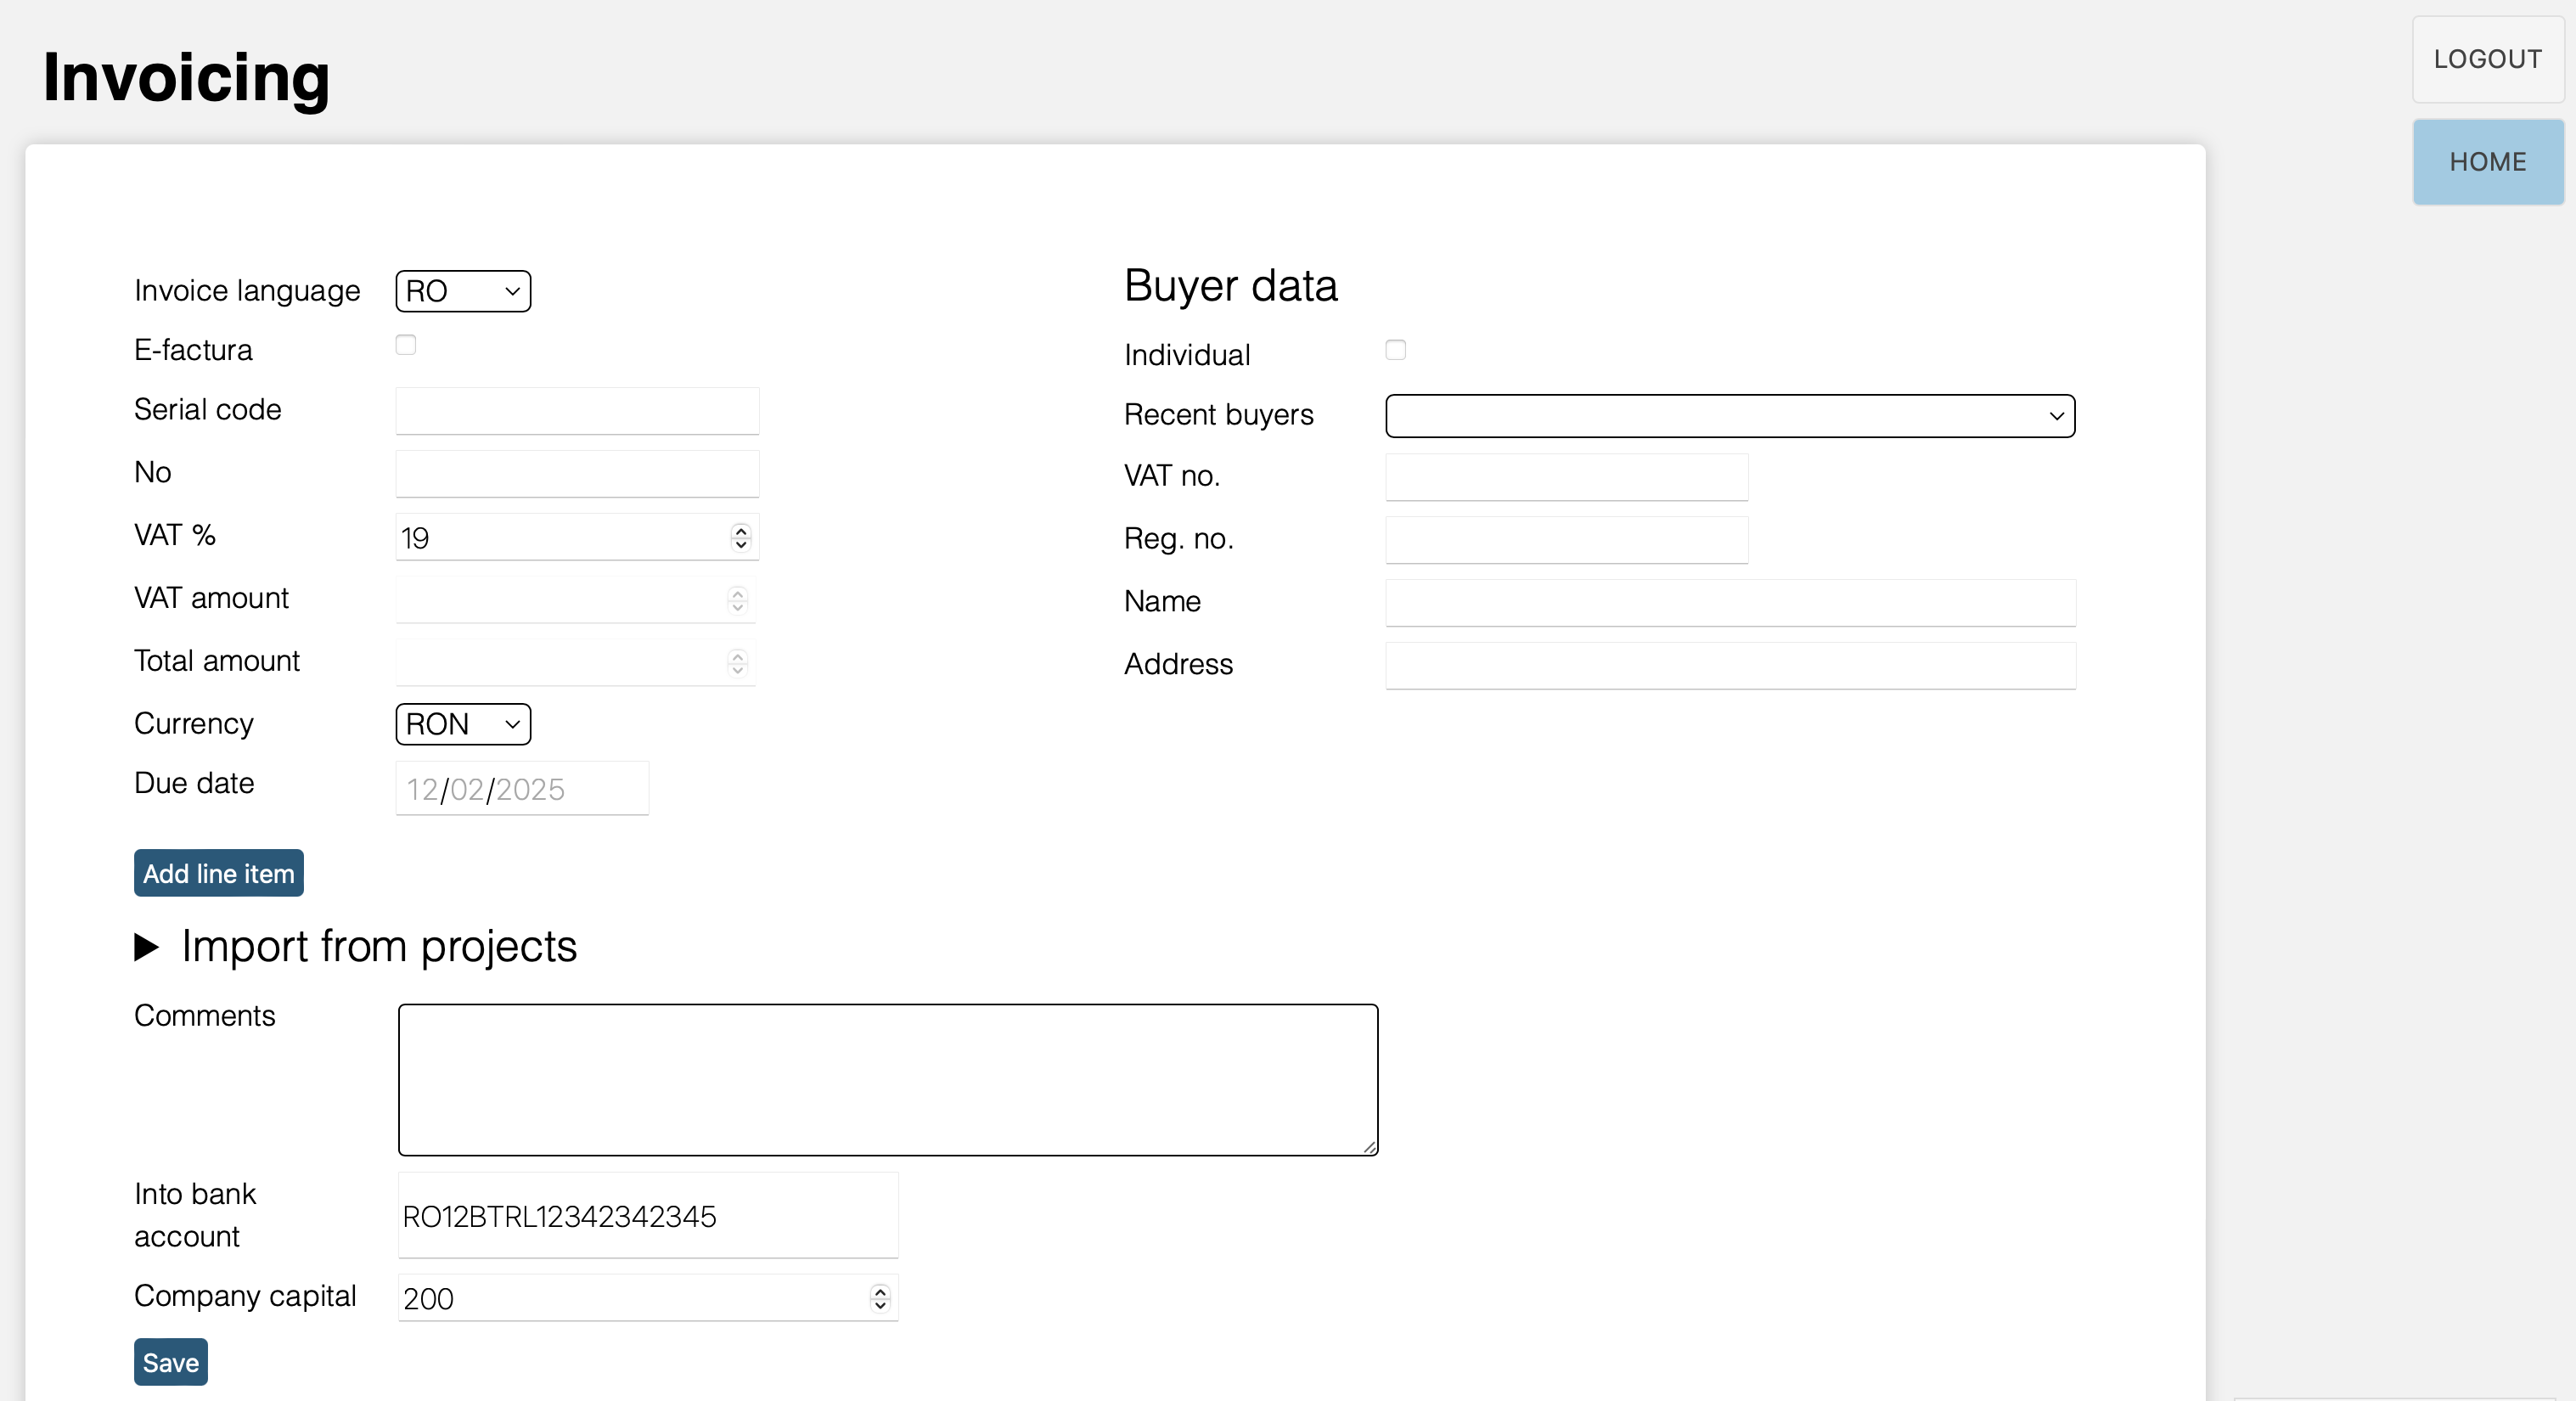Toggle the E-factura checkbox
Viewport: 2576px width, 1401px height.
coord(405,345)
